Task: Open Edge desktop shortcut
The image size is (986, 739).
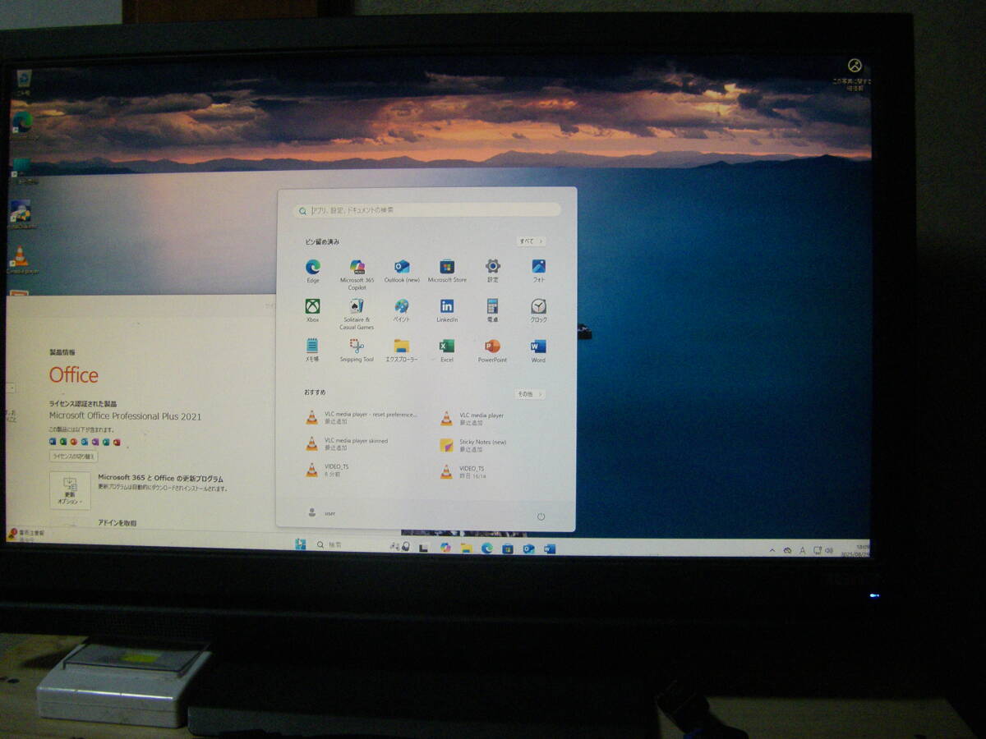Action: point(21,123)
